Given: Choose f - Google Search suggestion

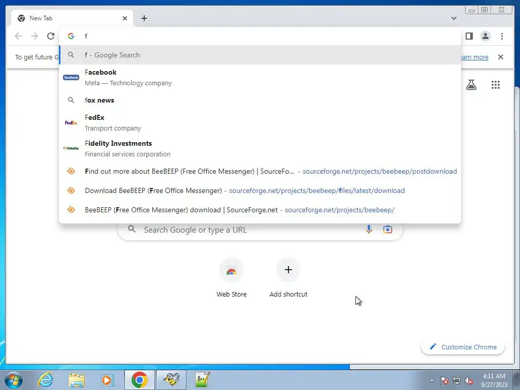Looking at the screenshot, I should click(x=260, y=55).
